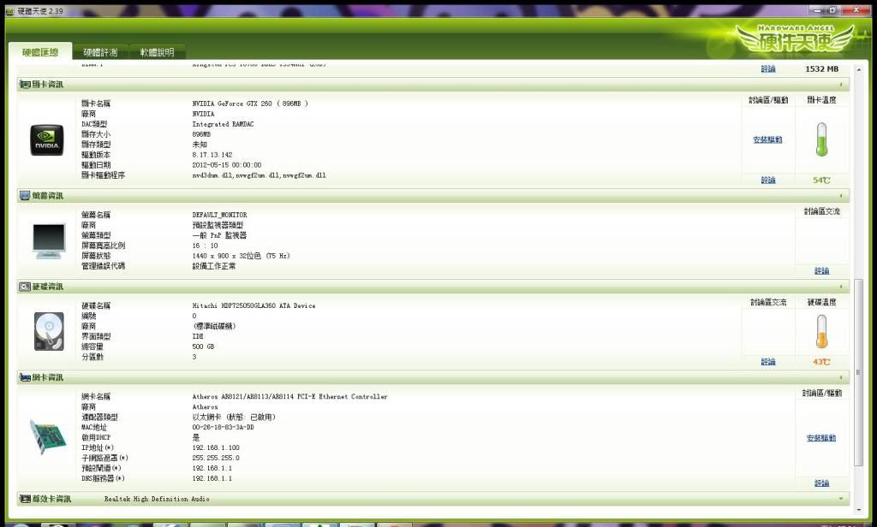Click the hard disk drive icon

[48, 331]
